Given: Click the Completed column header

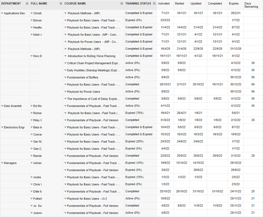Looking at the screenshot, I should (x=215, y=4).
